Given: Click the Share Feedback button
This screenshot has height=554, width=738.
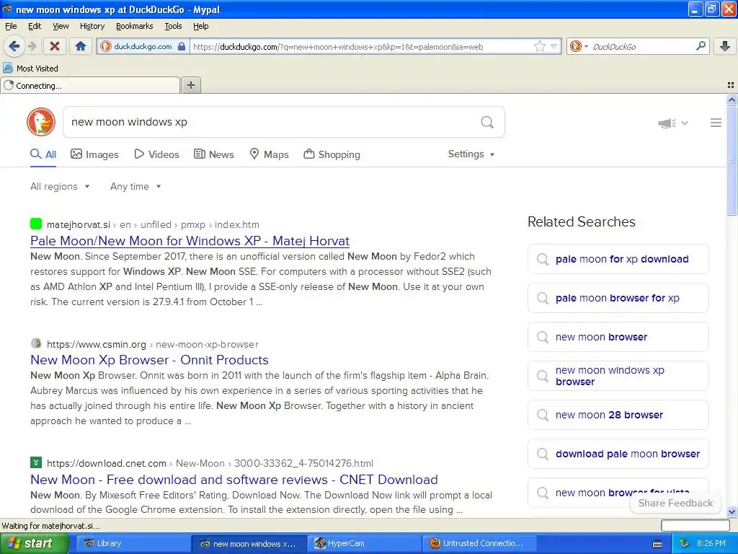Looking at the screenshot, I should coord(675,503).
